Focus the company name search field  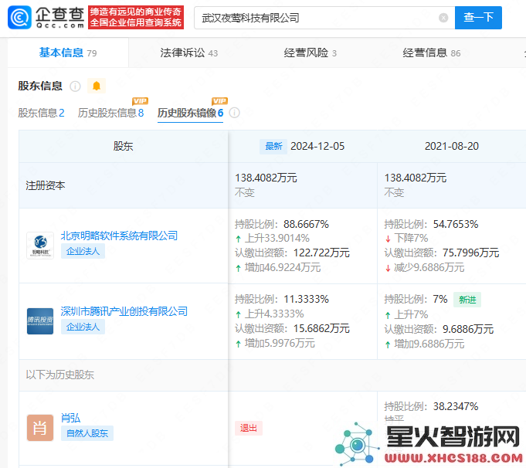324,18
